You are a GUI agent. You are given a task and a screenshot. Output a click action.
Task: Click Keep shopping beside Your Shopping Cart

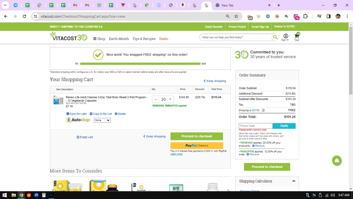point(215,81)
